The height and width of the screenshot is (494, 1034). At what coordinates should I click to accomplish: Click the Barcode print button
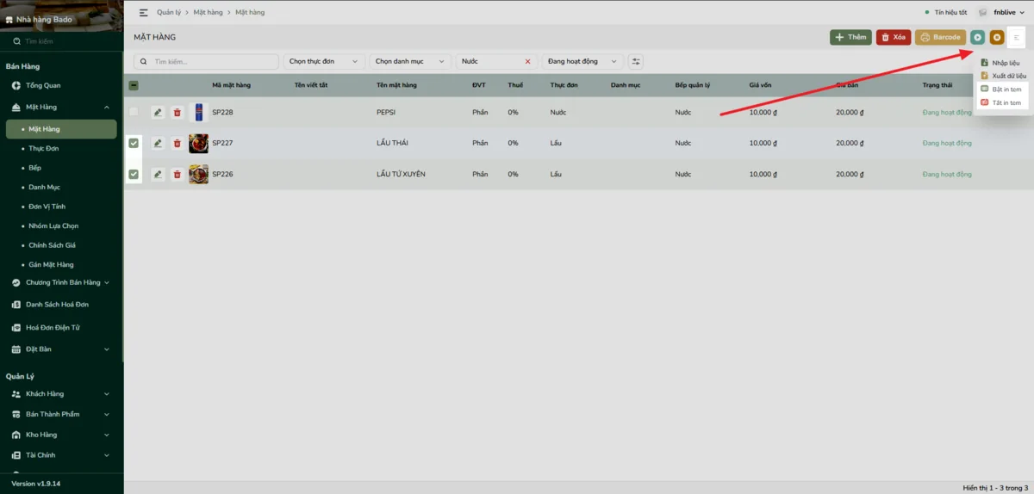tap(940, 37)
